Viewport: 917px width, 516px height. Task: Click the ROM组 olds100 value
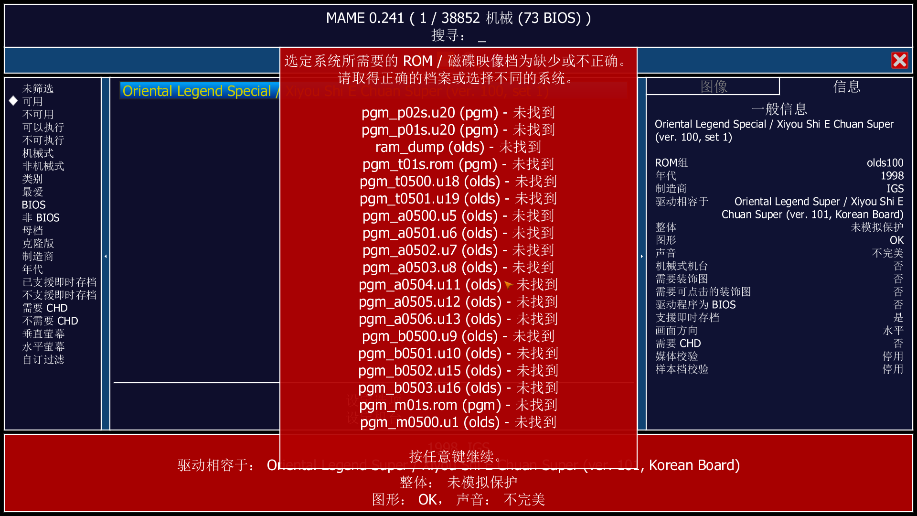pos(885,162)
